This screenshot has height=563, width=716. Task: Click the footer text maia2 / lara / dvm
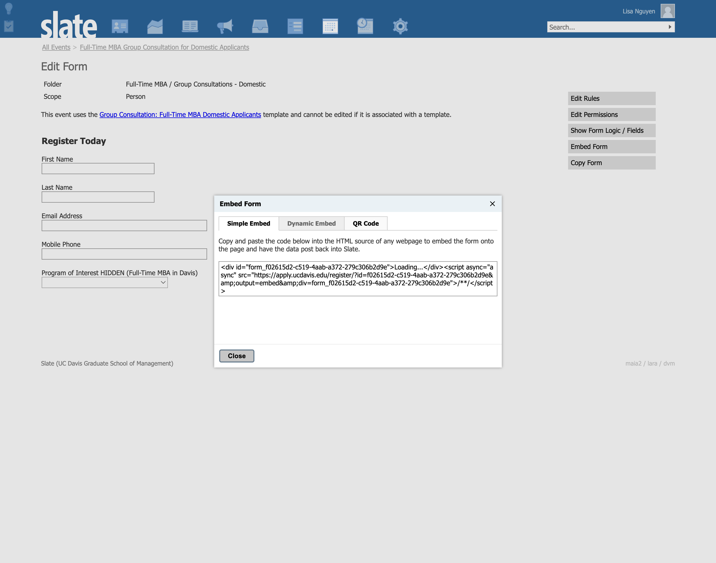coord(650,363)
